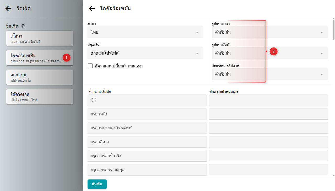Open the โค้ดวิดเจ็ต section
The height and width of the screenshot is (191, 335).
click(40, 97)
